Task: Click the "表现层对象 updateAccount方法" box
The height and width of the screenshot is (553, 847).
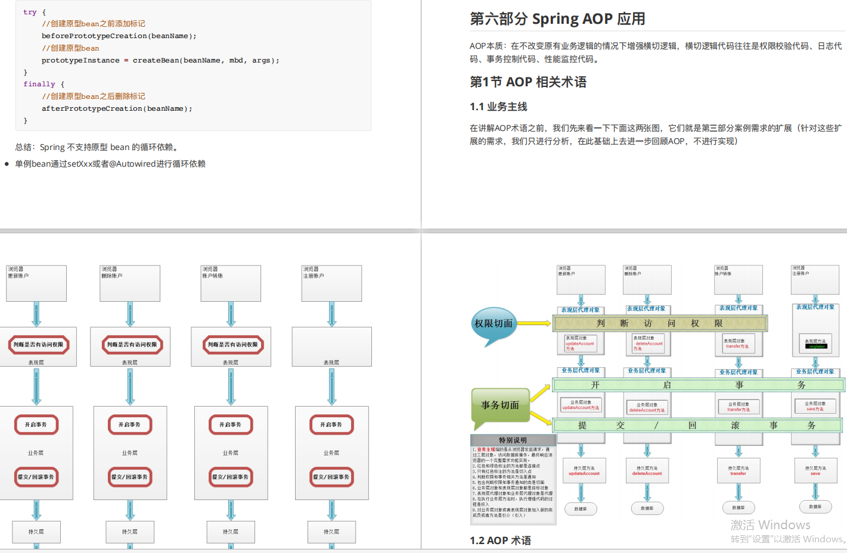Action: coord(580,343)
